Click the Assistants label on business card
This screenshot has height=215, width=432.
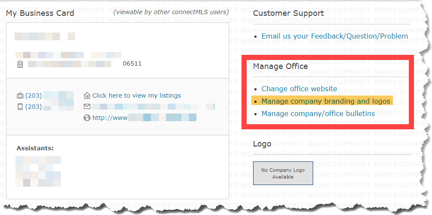pyautogui.click(x=35, y=148)
